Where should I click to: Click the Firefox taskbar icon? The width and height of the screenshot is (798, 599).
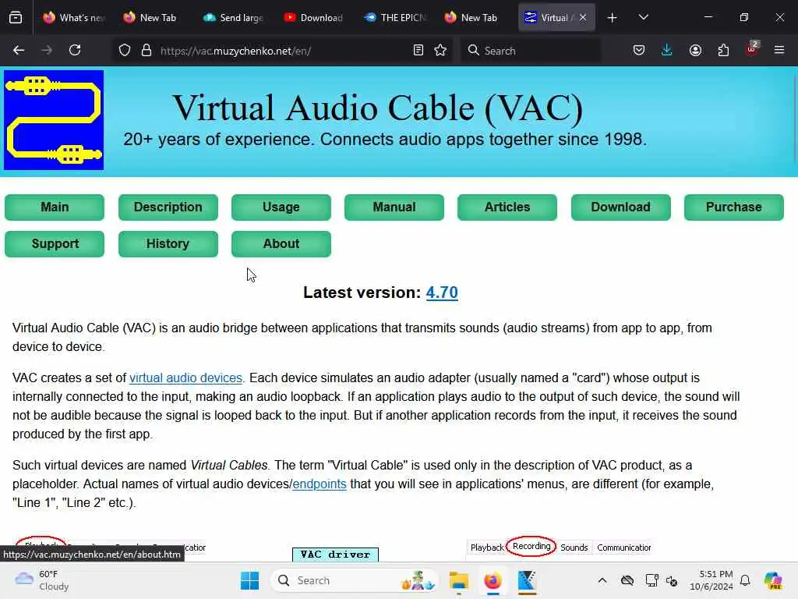(x=493, y=580)
